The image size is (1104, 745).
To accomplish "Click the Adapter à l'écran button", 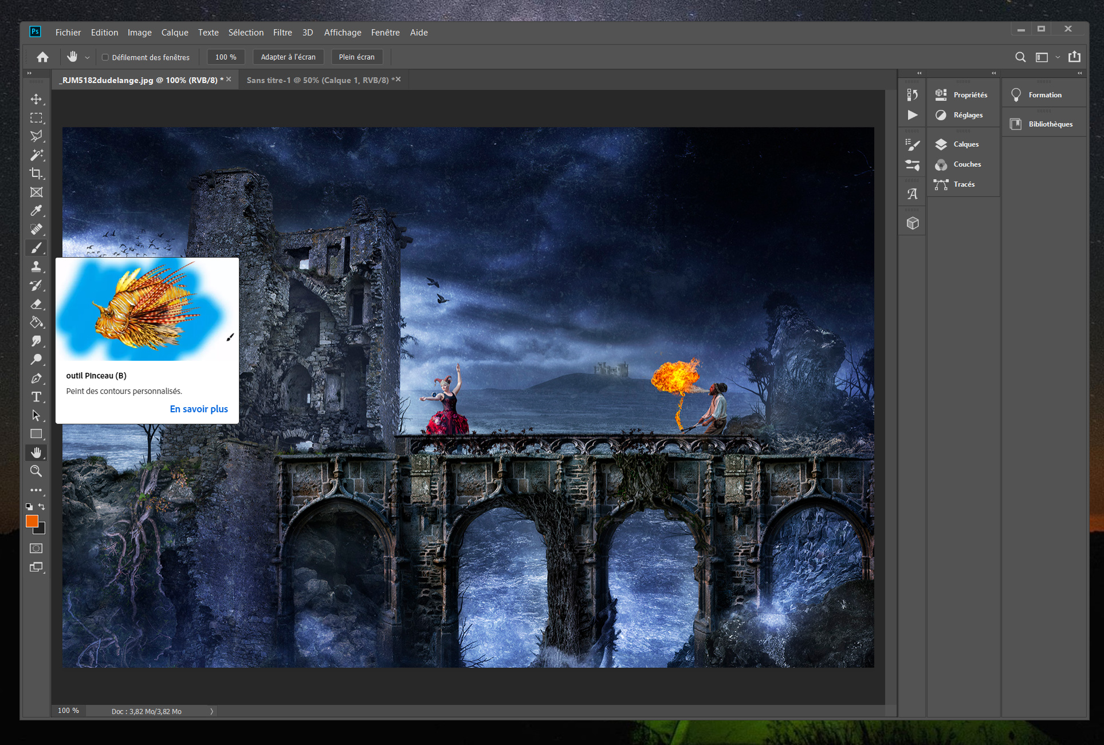I will pos(288,57).
